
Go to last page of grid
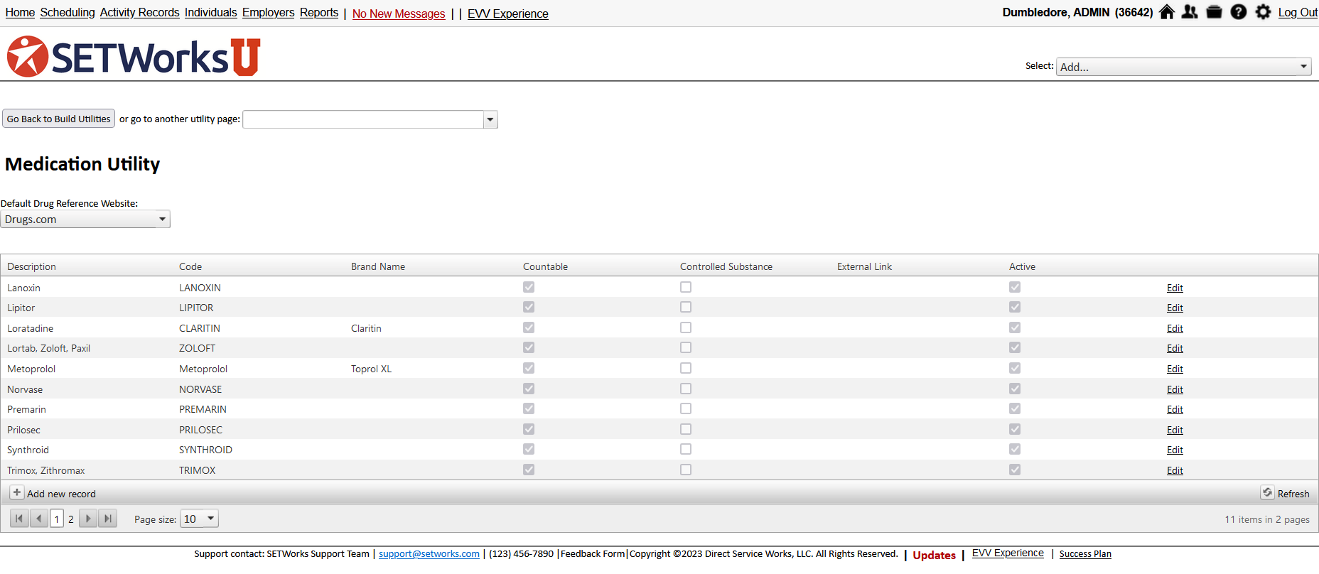pos(107,519)
